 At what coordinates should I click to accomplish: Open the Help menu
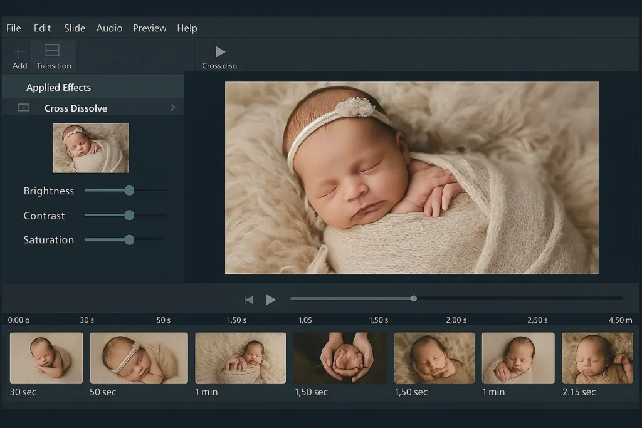187,28
